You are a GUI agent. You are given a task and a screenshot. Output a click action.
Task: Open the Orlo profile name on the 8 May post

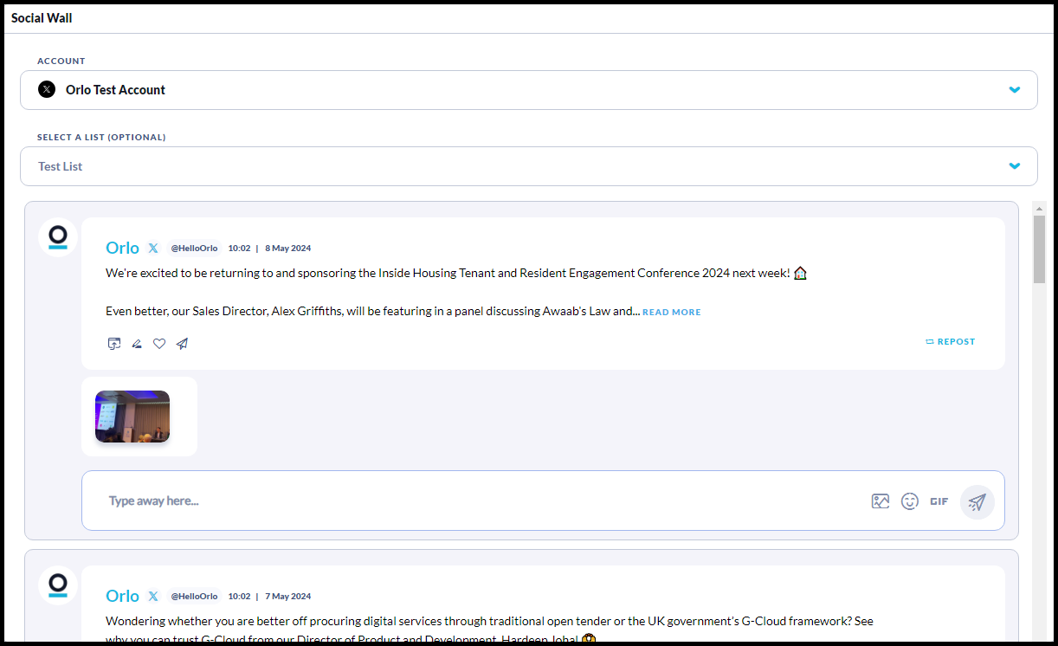[122, 248]
